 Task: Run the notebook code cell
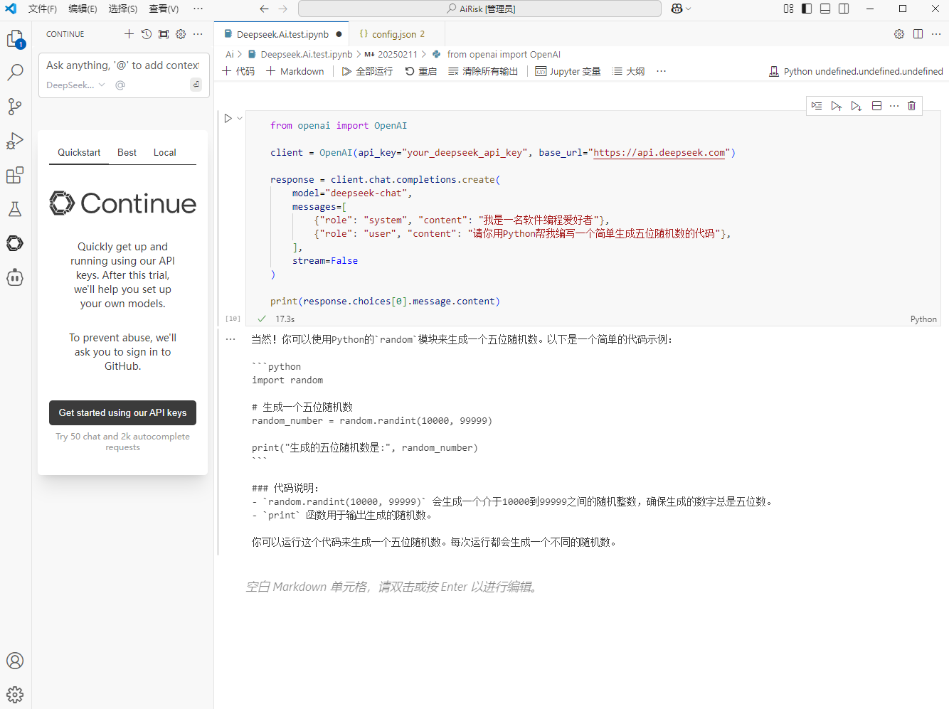228,118
